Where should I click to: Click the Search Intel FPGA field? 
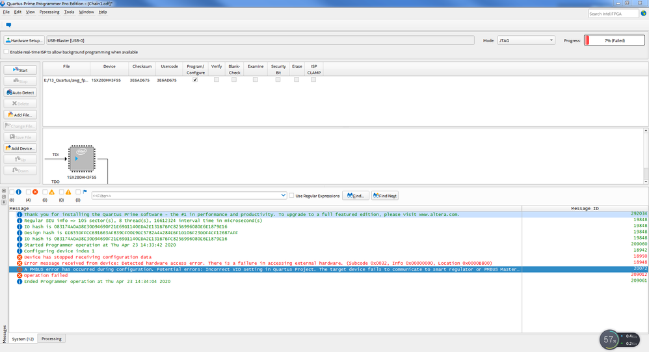613,13
